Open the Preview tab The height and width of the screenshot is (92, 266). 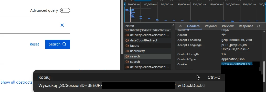(x=228, y=26)
